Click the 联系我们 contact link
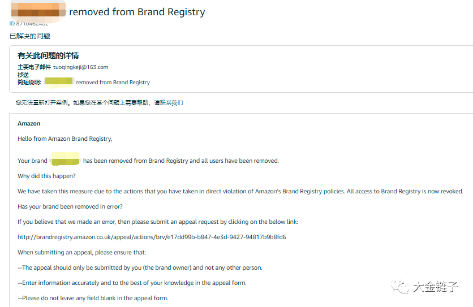 pos(171,103)
